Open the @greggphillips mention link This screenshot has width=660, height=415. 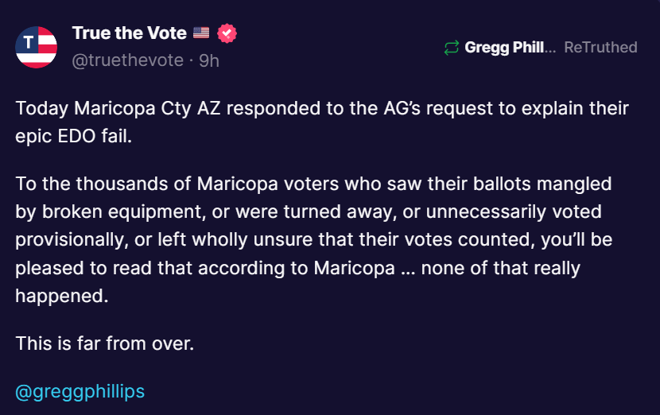80,391
